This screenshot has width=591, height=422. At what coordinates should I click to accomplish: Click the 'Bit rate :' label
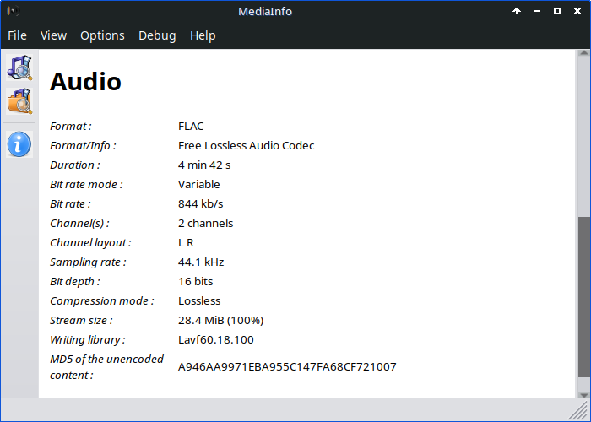[x=70, y=204]
